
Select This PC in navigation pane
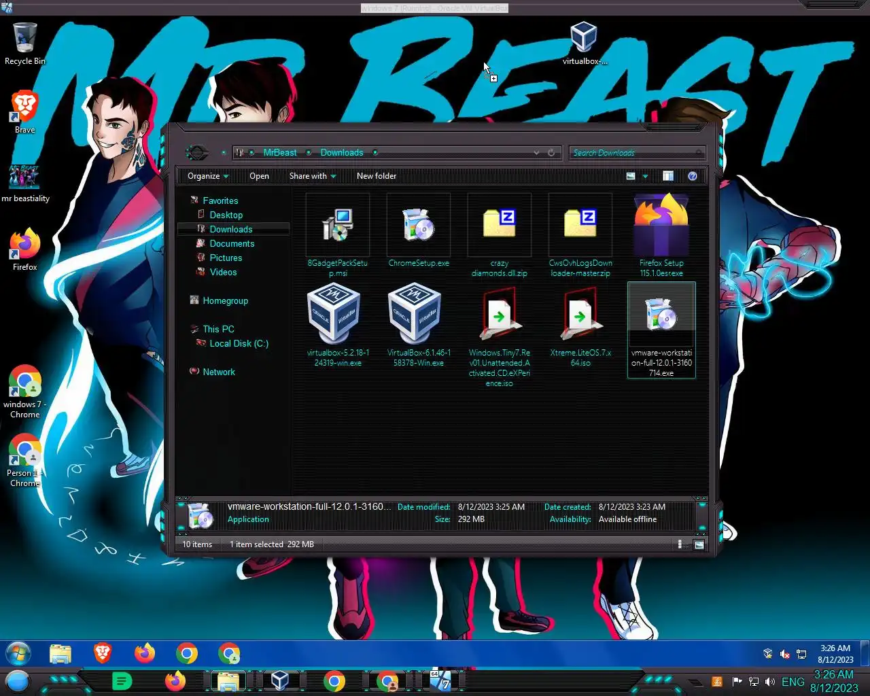click(218, 329)
